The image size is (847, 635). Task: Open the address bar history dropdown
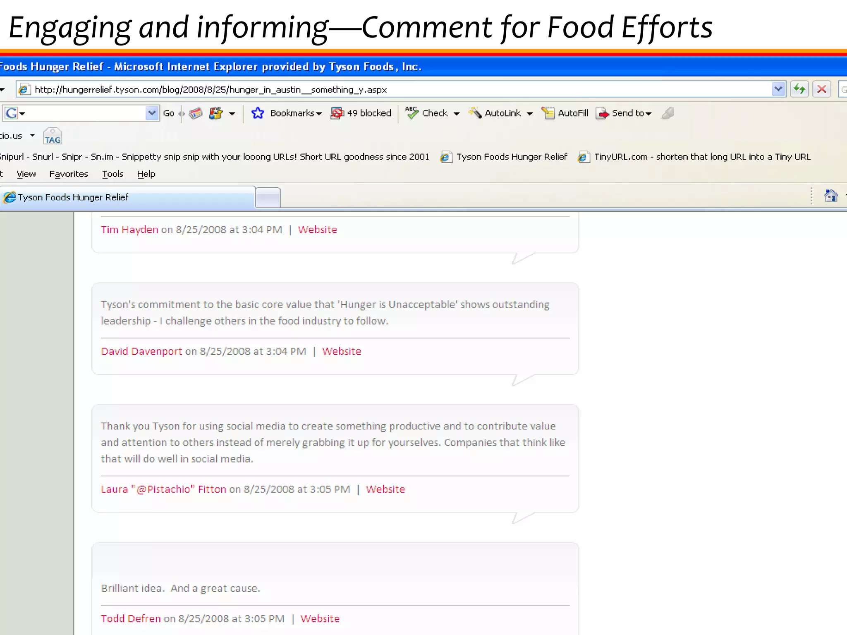point(778,89)
